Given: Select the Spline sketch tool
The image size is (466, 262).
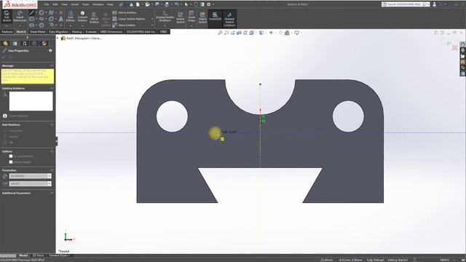Looking at the screenshot, I should coord(51,13).
